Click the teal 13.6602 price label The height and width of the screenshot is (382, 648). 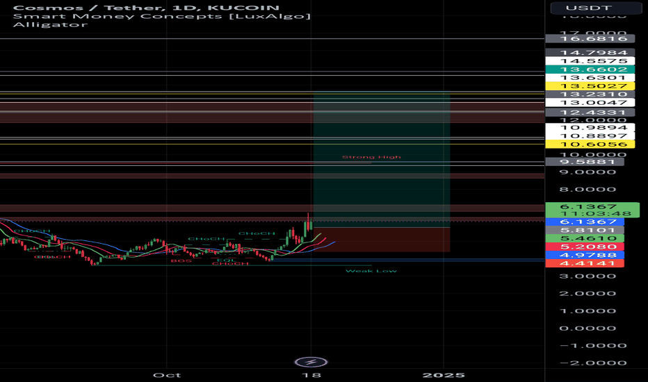(x=590, y=69)
